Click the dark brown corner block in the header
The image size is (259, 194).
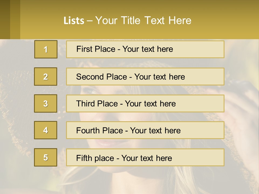5,19
